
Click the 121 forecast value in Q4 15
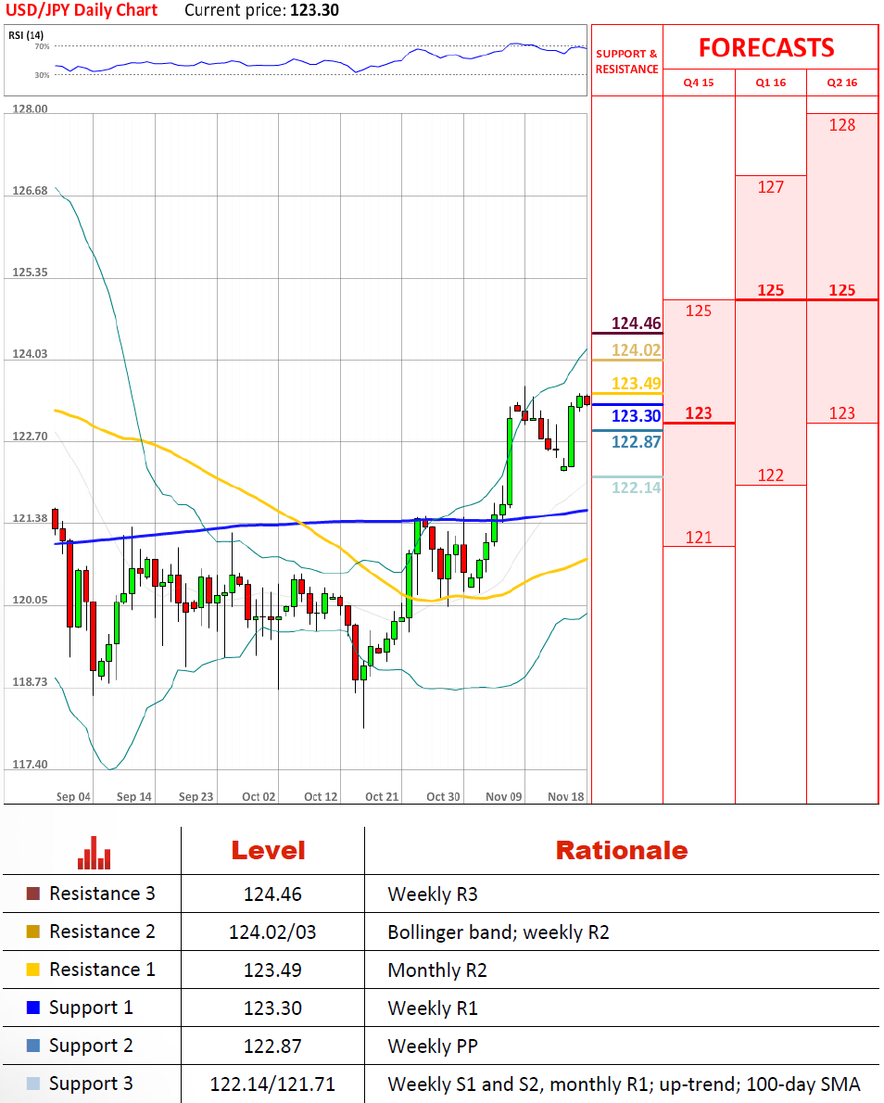(x=699, y=538)
